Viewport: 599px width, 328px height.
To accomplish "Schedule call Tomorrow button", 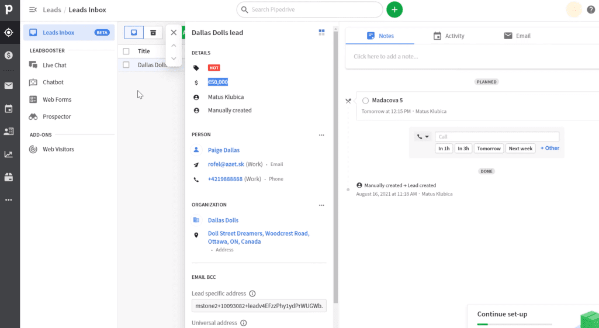I will point(489,149).
